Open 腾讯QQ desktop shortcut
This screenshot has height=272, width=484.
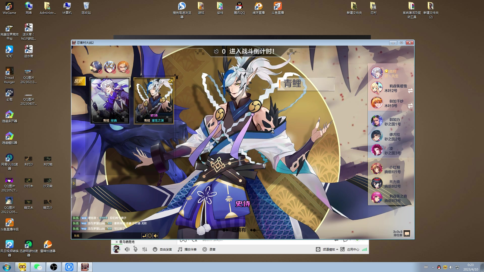pyautogui.click(x=239, y=8)
